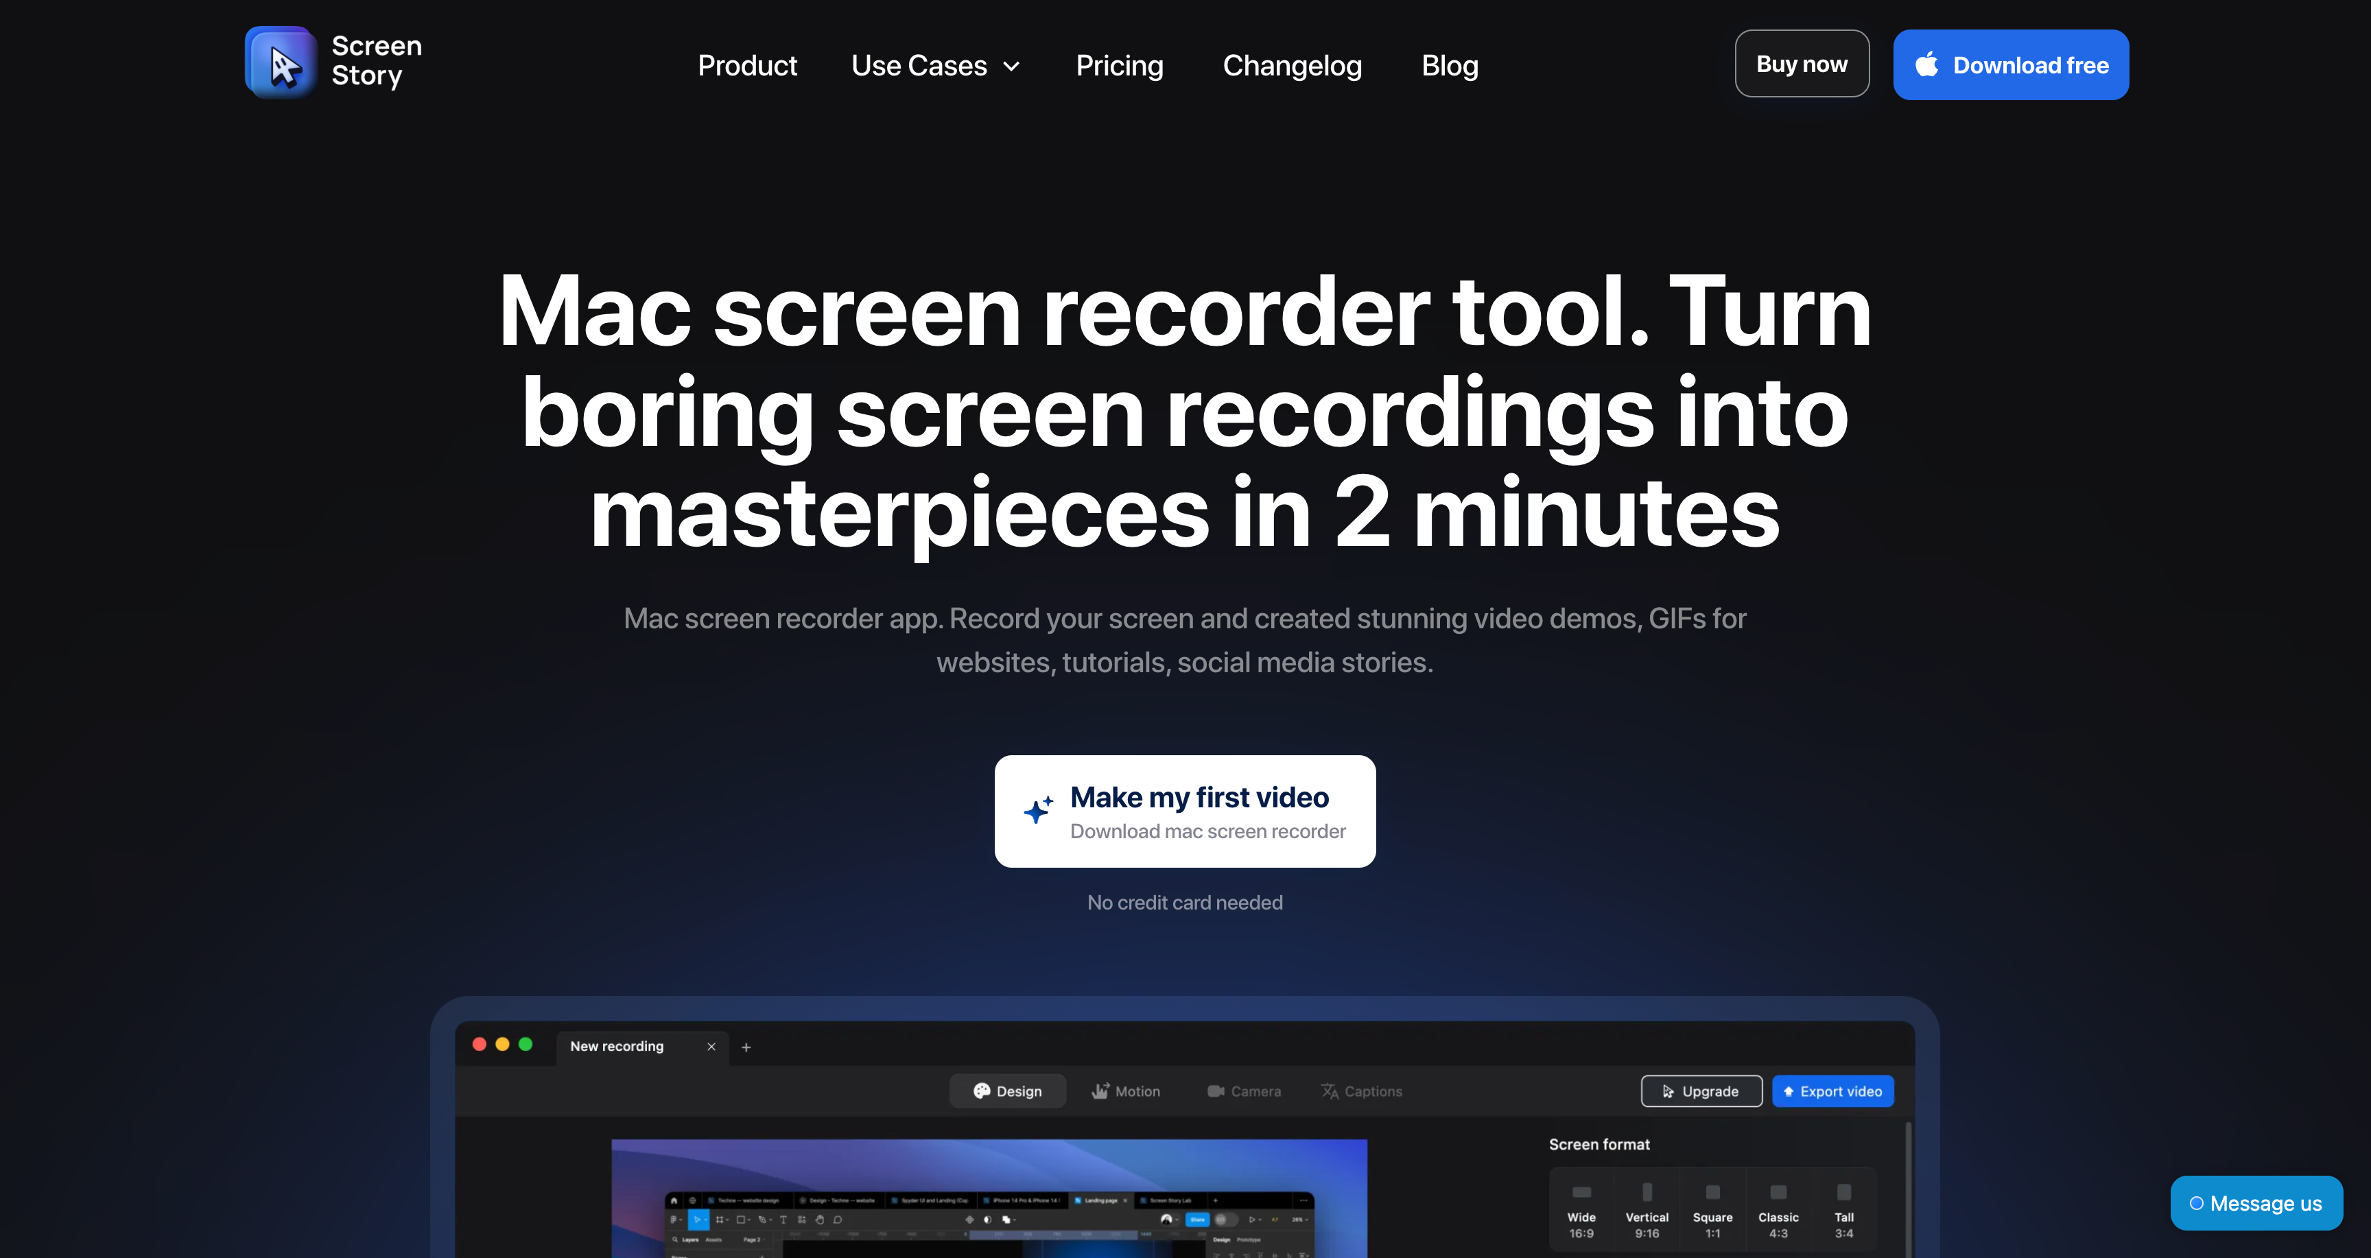Visit the Blog page

(1450, 65)
